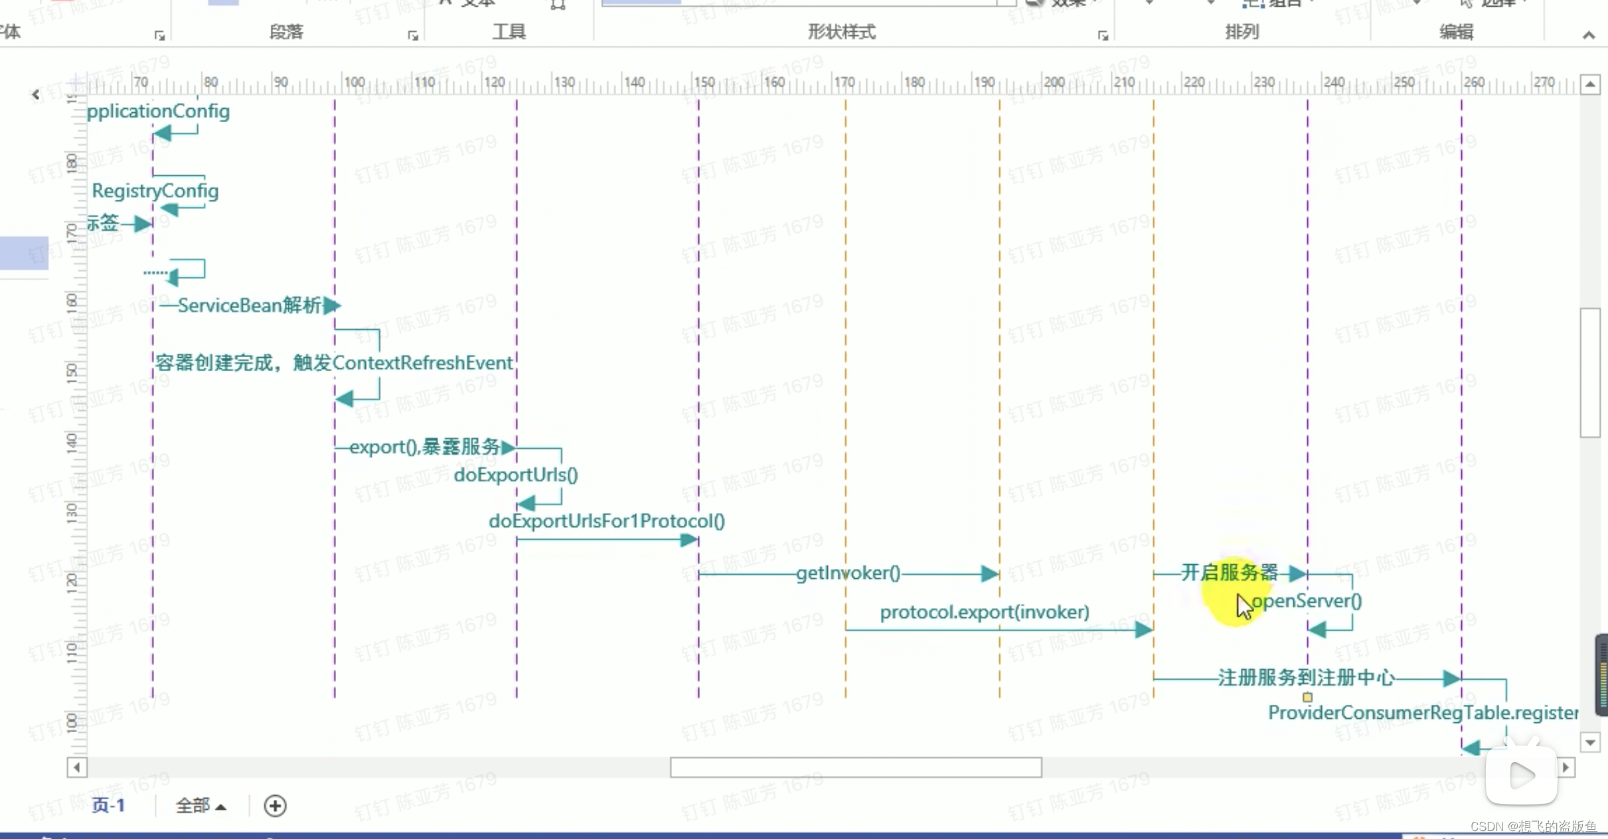Click the horizontal scrollbar right arrow
Screen dimensions: 1608x839
point(1566,768)
